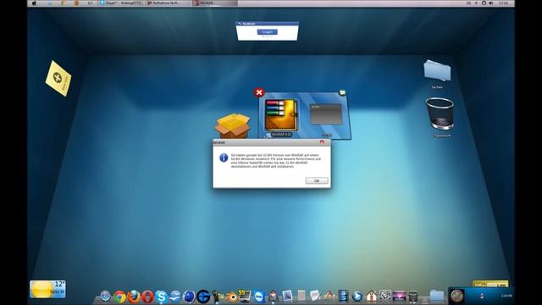This screenshot has height=305, width=542.
Task: Open Safari compass icon in dock
Action: 105,296
